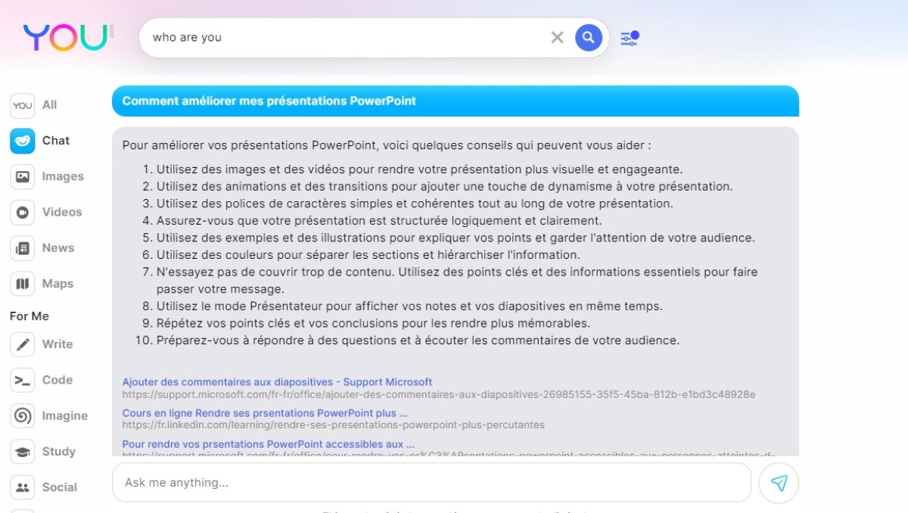The image size is (908, 513).
Task: Click tip 10 about répondre à des questions
Action: [x=418, y=340]
